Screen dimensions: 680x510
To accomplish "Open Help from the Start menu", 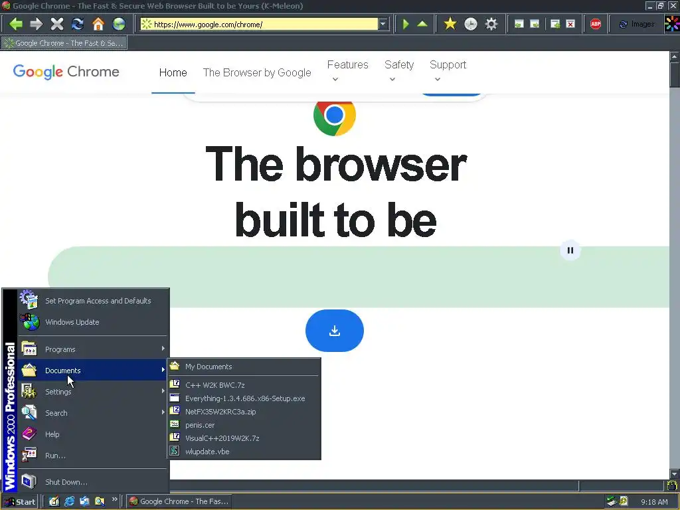I will pos(93,434).
